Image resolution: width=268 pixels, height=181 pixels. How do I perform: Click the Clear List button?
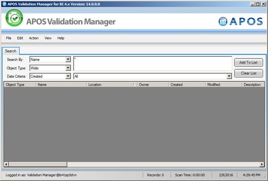248,73
